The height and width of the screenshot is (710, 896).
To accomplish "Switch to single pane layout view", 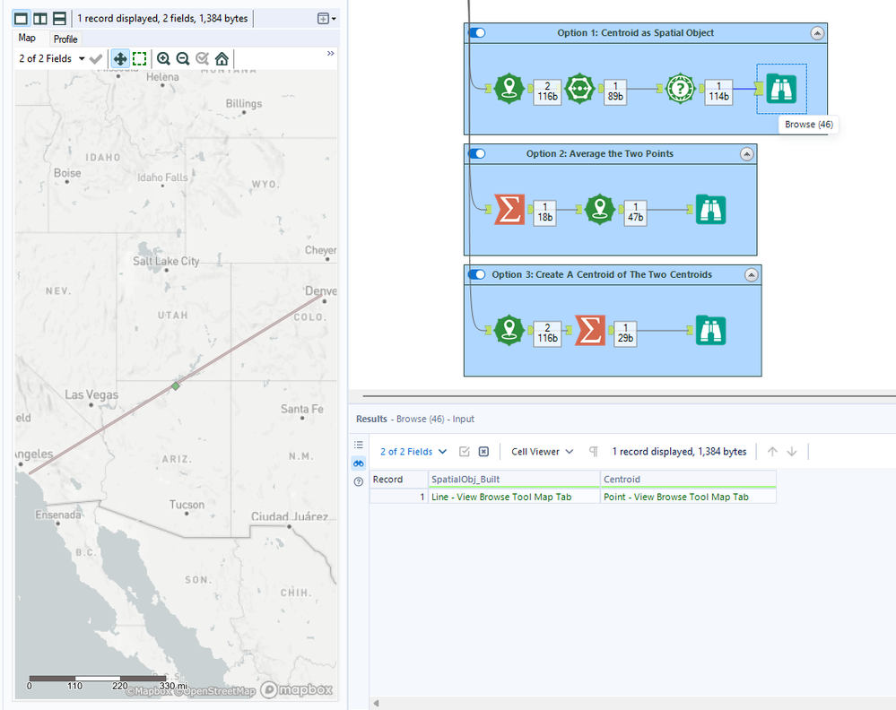I will 22,18.
